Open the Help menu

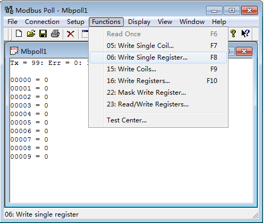point(219,22)
